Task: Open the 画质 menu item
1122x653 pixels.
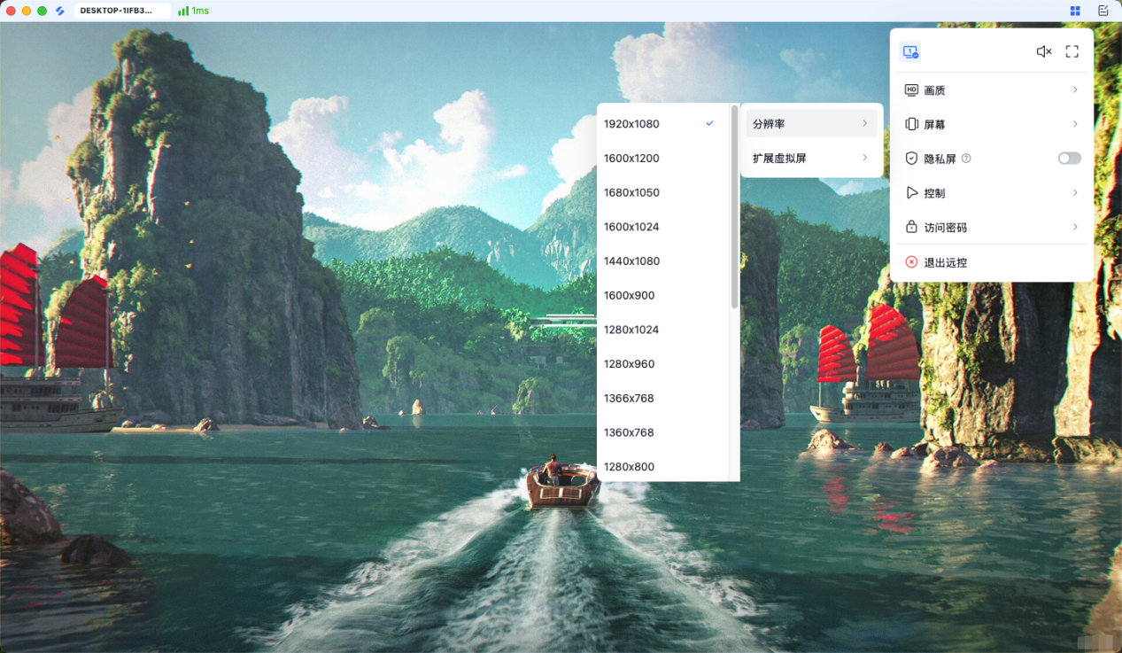Action: [x=992, y=90]
